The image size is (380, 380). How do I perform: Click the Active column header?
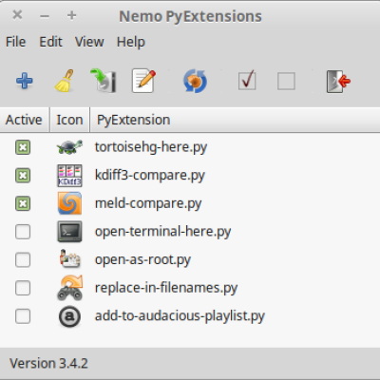(25, 120)
